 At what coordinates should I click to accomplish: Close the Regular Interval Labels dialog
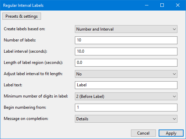178,5
